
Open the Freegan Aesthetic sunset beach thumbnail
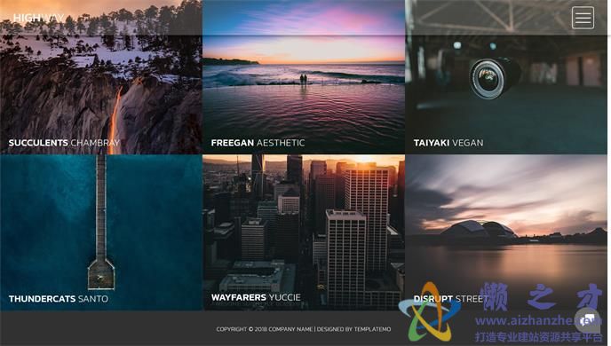click(304, 77)
